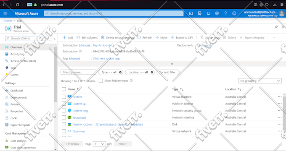This screenshot has height=151, width=286.
Task: Open Cost analysis
Action: [19, 141]
